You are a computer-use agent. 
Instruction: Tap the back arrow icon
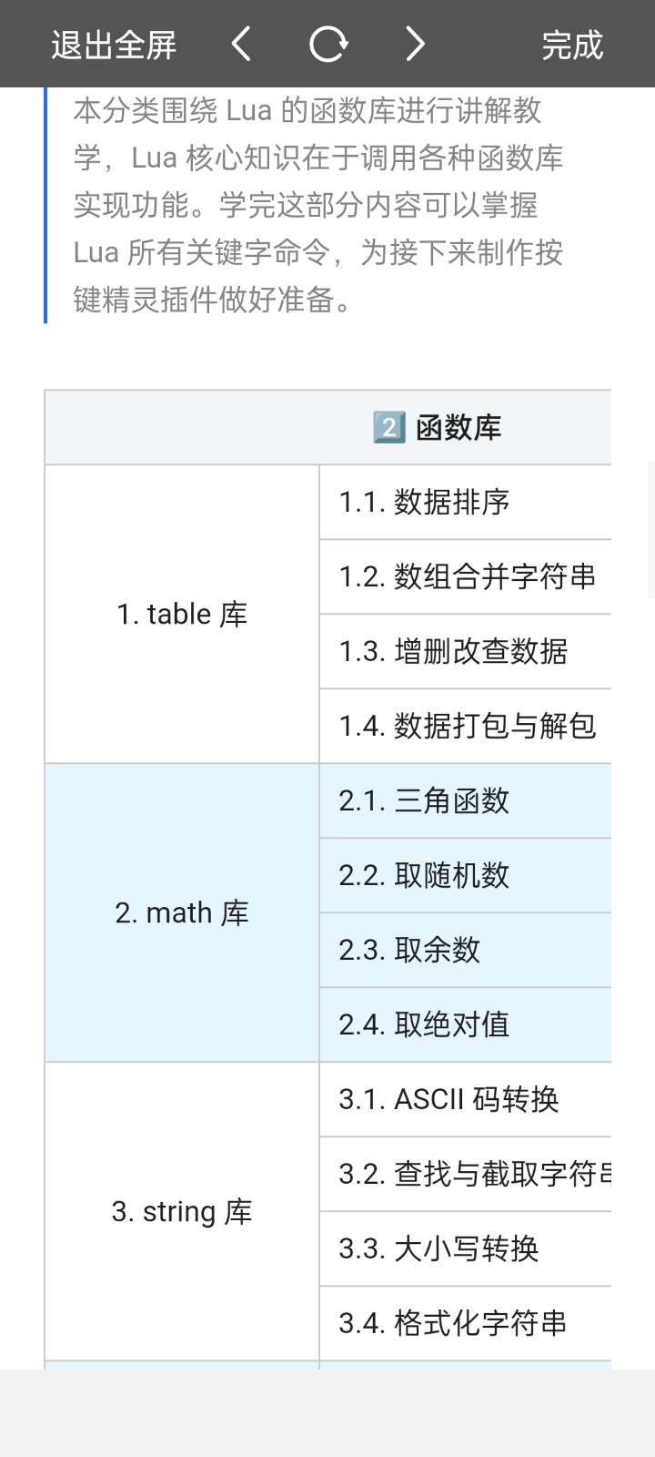pos(241,44)
